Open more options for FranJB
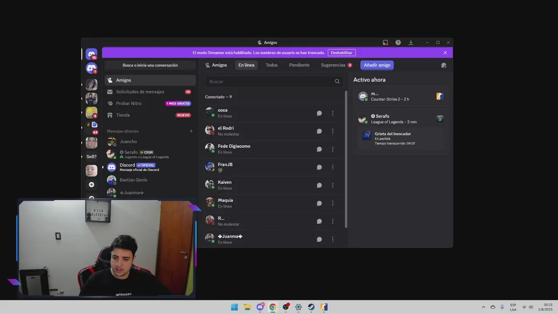This screenshot has height=314, width=558. (333, 167)
